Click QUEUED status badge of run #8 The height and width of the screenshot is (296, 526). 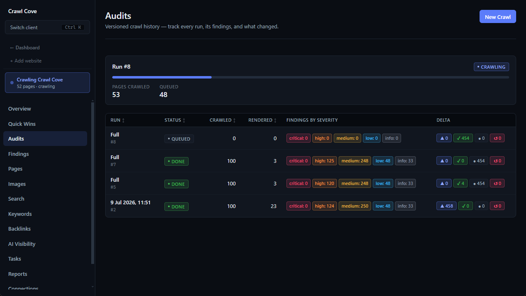tap(179, 139)
